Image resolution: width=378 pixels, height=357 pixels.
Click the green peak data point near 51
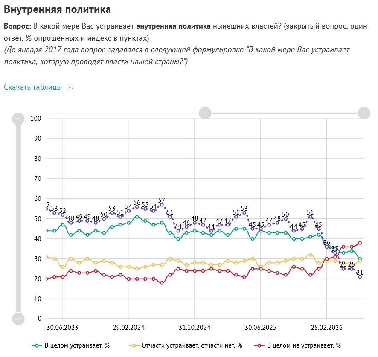pos(137,217)
